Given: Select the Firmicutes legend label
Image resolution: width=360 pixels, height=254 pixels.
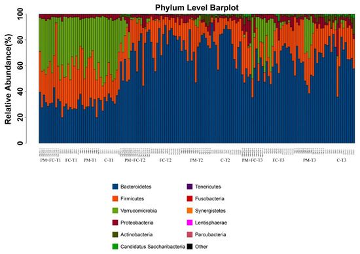Looking at the screenshot, I should [132, 198].
